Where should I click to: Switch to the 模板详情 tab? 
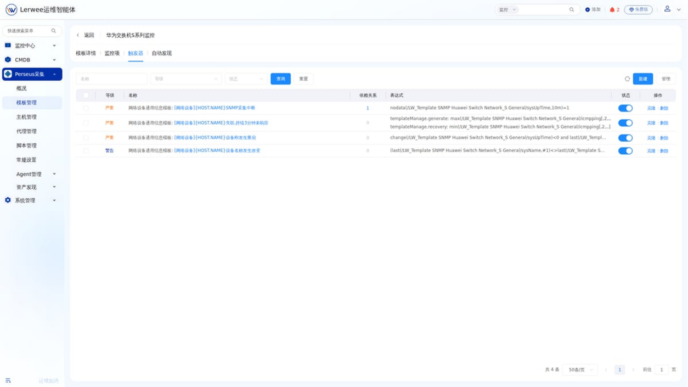[86, 53]
